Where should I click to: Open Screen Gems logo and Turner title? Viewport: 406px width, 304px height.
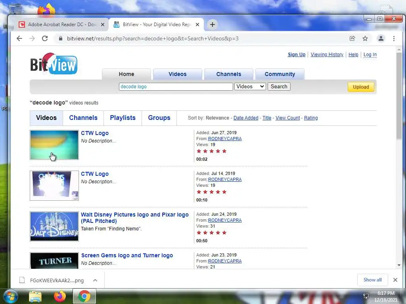pyautogui.click(x=127, y=255)
